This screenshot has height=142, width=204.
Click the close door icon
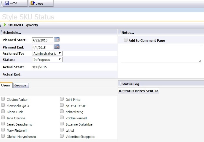point(33,3)
